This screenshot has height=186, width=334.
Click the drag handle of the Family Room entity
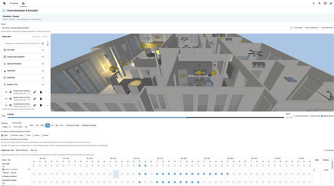coord(6,92)
